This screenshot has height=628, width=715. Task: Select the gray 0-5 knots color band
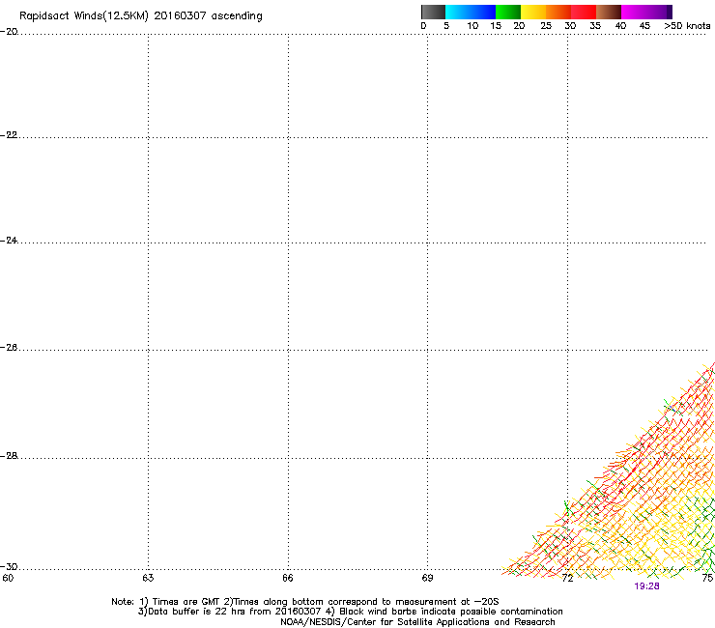(x=433, y=12)
